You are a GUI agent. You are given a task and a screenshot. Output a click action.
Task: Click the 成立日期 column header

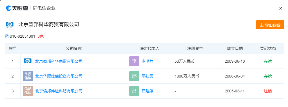pos(235,48)
